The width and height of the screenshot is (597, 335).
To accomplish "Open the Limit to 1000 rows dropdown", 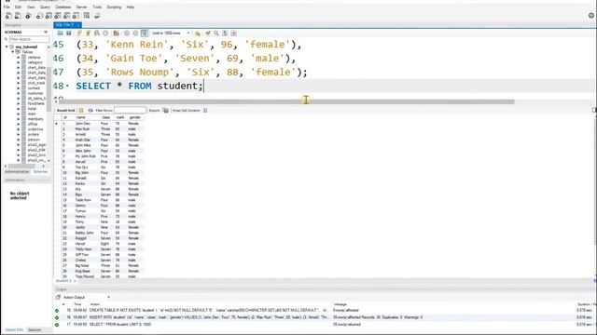I will click(x=171, y=33).
